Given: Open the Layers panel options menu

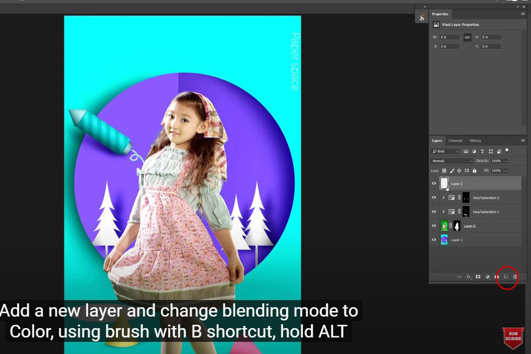Looking at the screenshot, I should 523,140.
